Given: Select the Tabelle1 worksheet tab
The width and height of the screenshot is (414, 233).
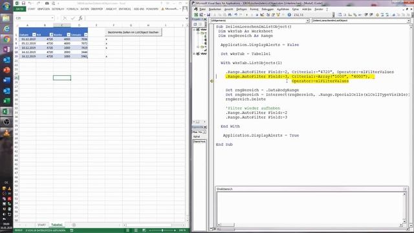Looking at the screenshot, I should [57, 225].
